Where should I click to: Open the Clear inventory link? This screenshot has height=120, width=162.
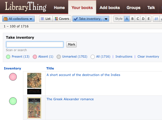pos(148,56)
